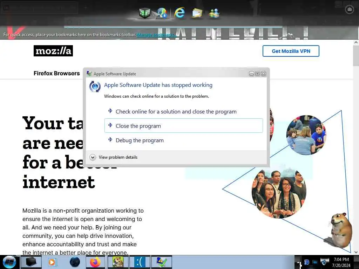Close the Apple Software Update dialog

click(x=264, y=74)
